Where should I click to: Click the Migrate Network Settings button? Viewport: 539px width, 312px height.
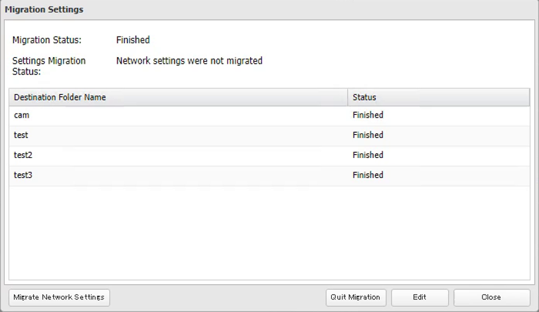(x=59, y=297)
